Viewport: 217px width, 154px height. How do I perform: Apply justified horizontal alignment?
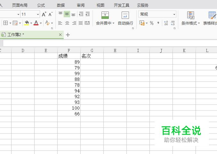(x=81, y=23)
